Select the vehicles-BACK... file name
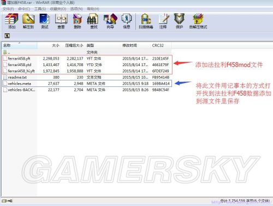The width and height of the screenshot is (273, 206). (x=21, y=90)
